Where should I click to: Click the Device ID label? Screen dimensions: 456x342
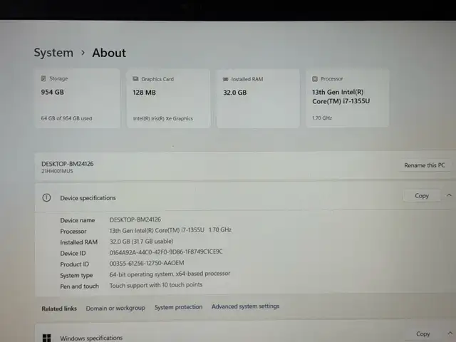tap(73, 254)
